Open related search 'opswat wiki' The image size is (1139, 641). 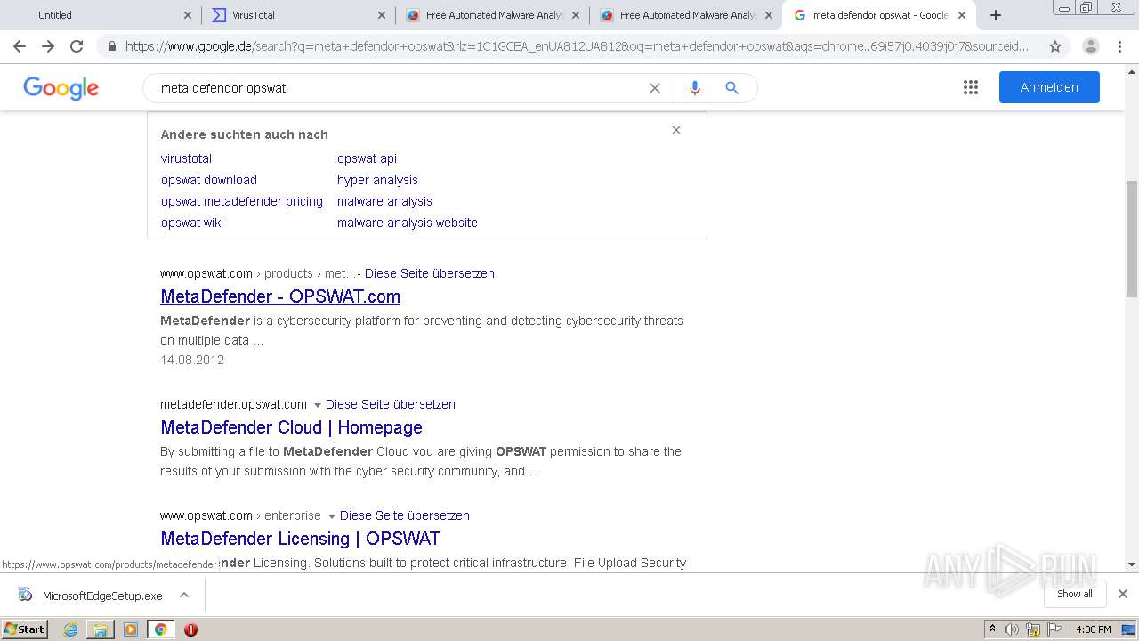192,223
